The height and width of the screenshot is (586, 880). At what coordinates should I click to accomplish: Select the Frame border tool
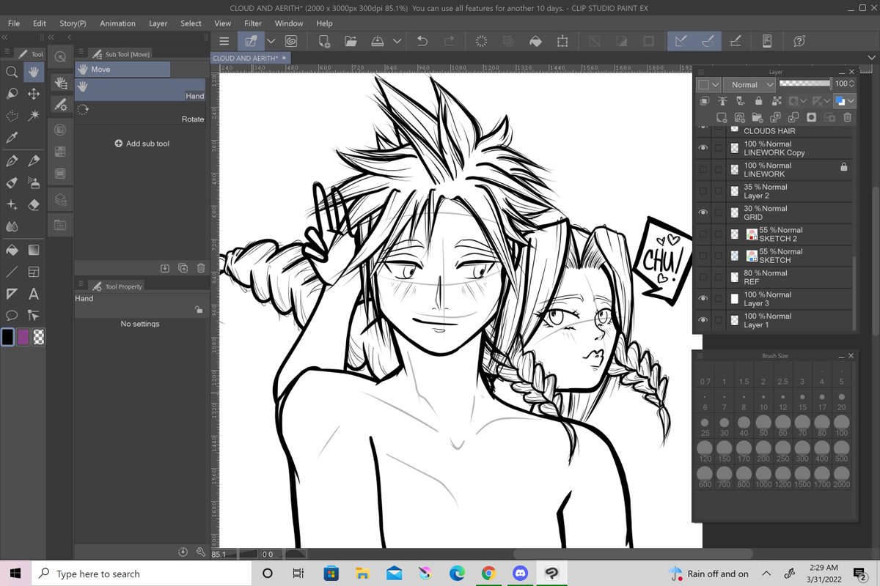(34, 272)
